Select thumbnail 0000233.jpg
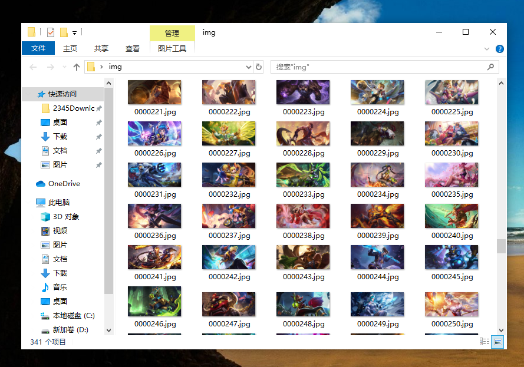 pyautogui.click(x=303, y=174)
